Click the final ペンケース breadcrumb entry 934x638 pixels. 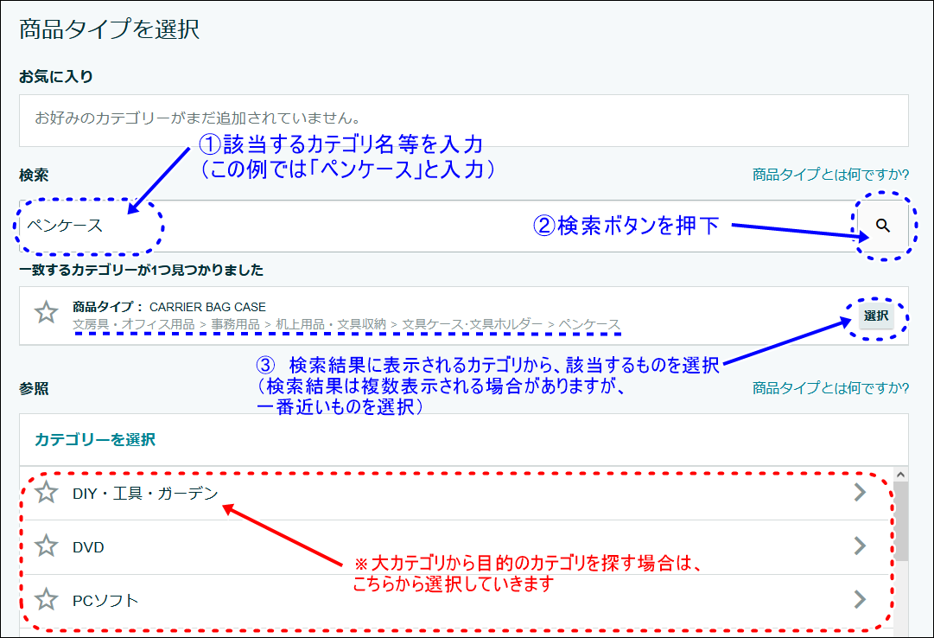[589, 324]
